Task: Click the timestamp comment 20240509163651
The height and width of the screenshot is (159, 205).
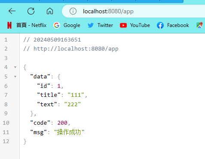Action: pyautogui.click(x=57, y=40)
